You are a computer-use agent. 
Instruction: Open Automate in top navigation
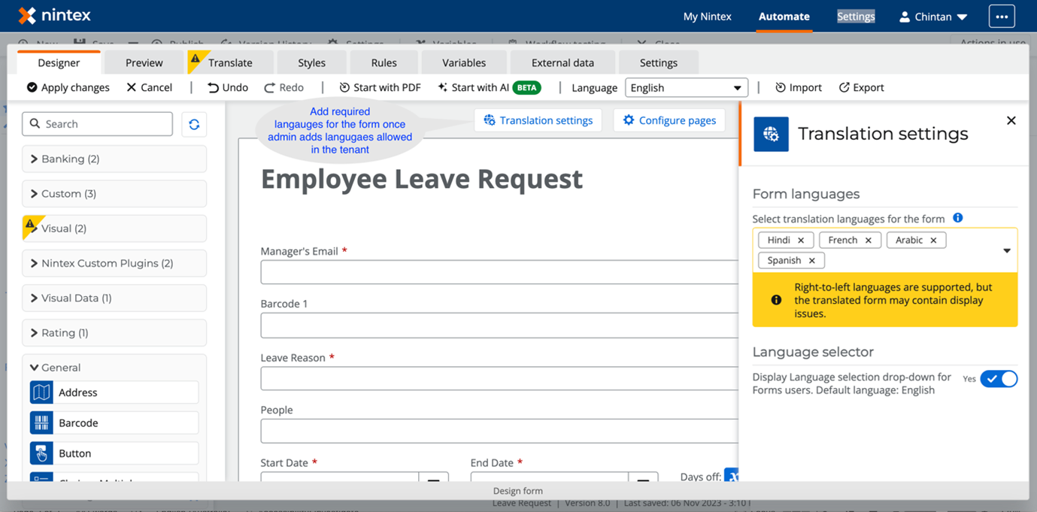click(784, 17)
